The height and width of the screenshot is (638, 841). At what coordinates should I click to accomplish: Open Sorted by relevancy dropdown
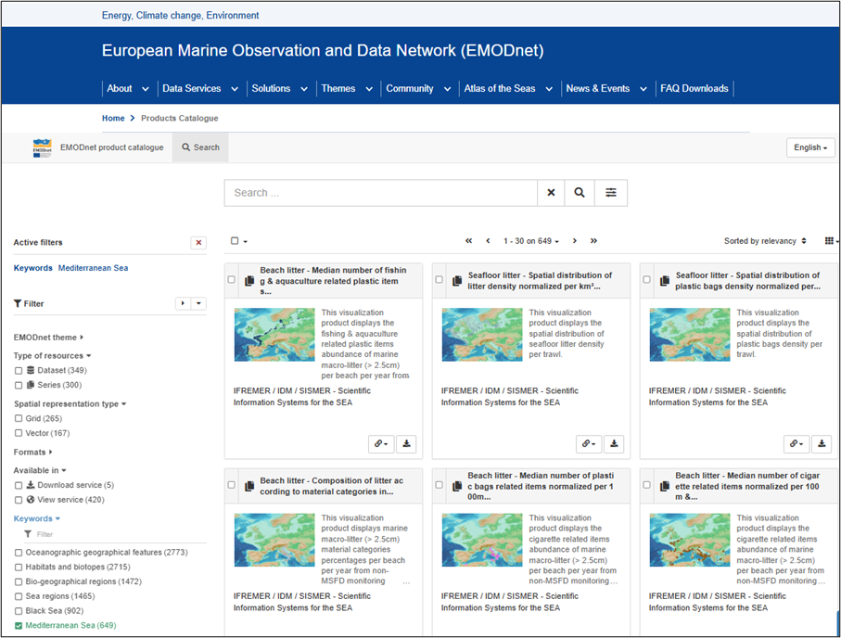pyautogui.click(x=765, y=241)
